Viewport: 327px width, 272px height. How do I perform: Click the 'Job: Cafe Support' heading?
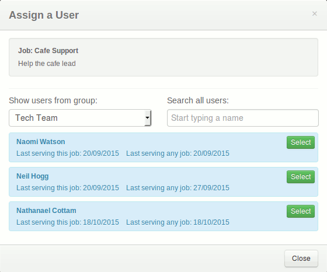(48, 51)
